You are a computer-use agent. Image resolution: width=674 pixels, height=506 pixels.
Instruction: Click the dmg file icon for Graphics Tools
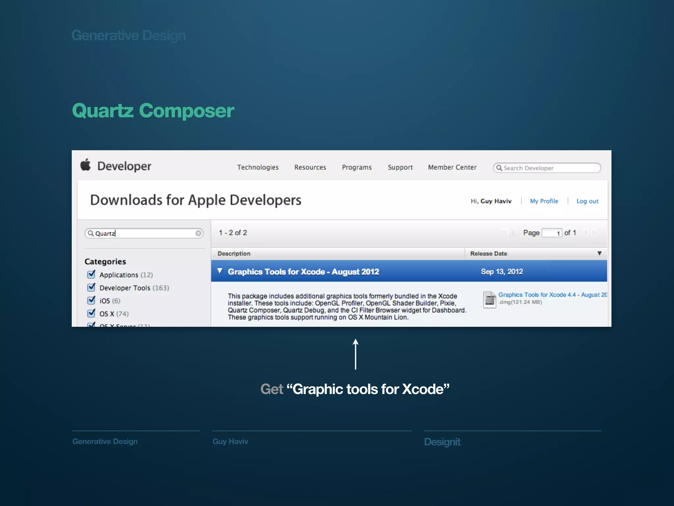(489, 300)
